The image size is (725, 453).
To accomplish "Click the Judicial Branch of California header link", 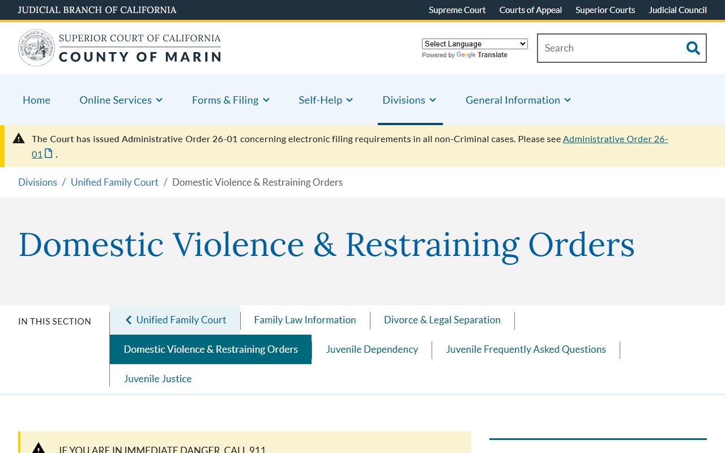I will coord(97,10).
